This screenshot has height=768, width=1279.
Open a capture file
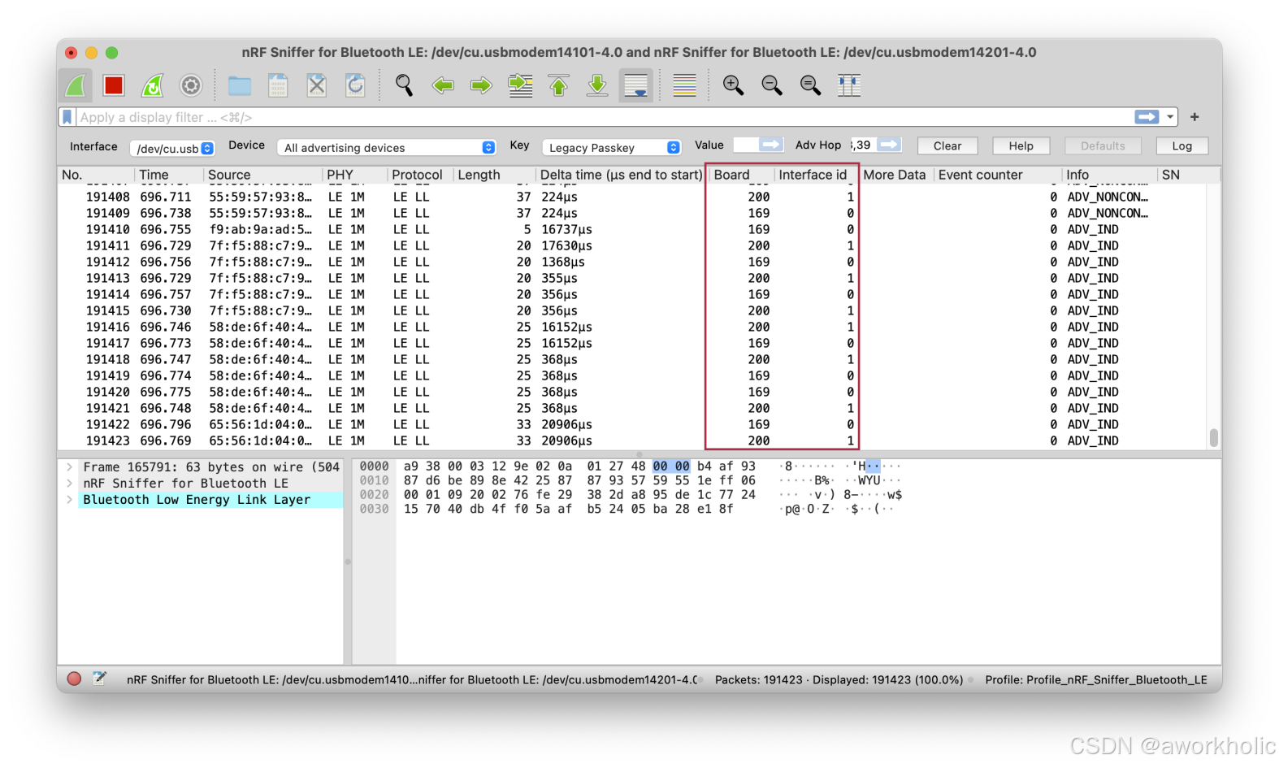pyautogui.click(x=239, y=85)
